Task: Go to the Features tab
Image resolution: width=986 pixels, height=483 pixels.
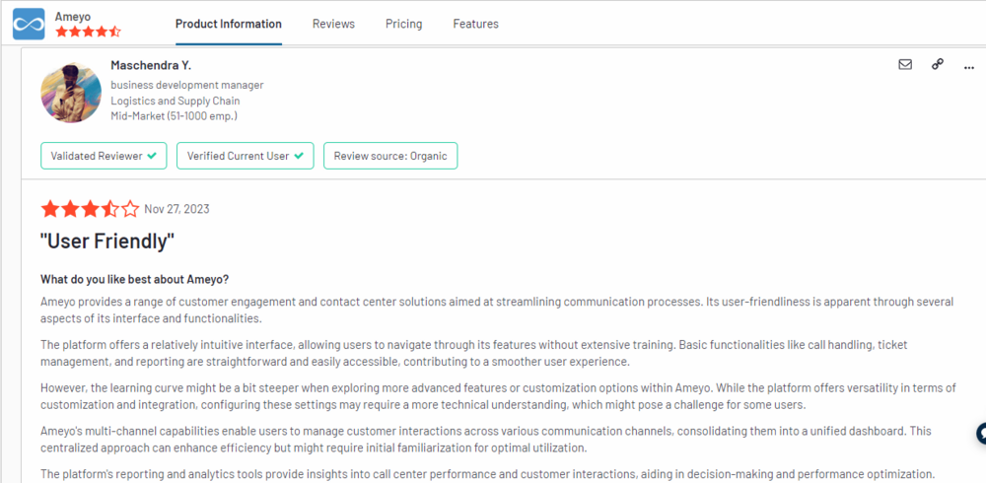Action: (x=475, y=24)
